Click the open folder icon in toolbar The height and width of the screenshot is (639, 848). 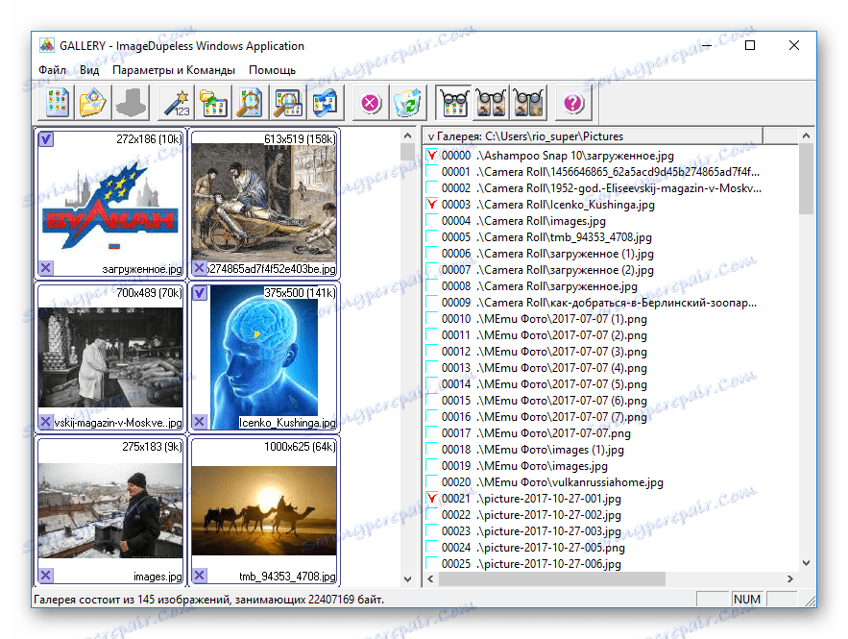pyautogui.click(x=91, y=102)
